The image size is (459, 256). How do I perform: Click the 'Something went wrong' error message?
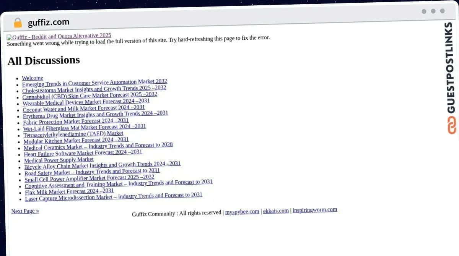point(138,41)
